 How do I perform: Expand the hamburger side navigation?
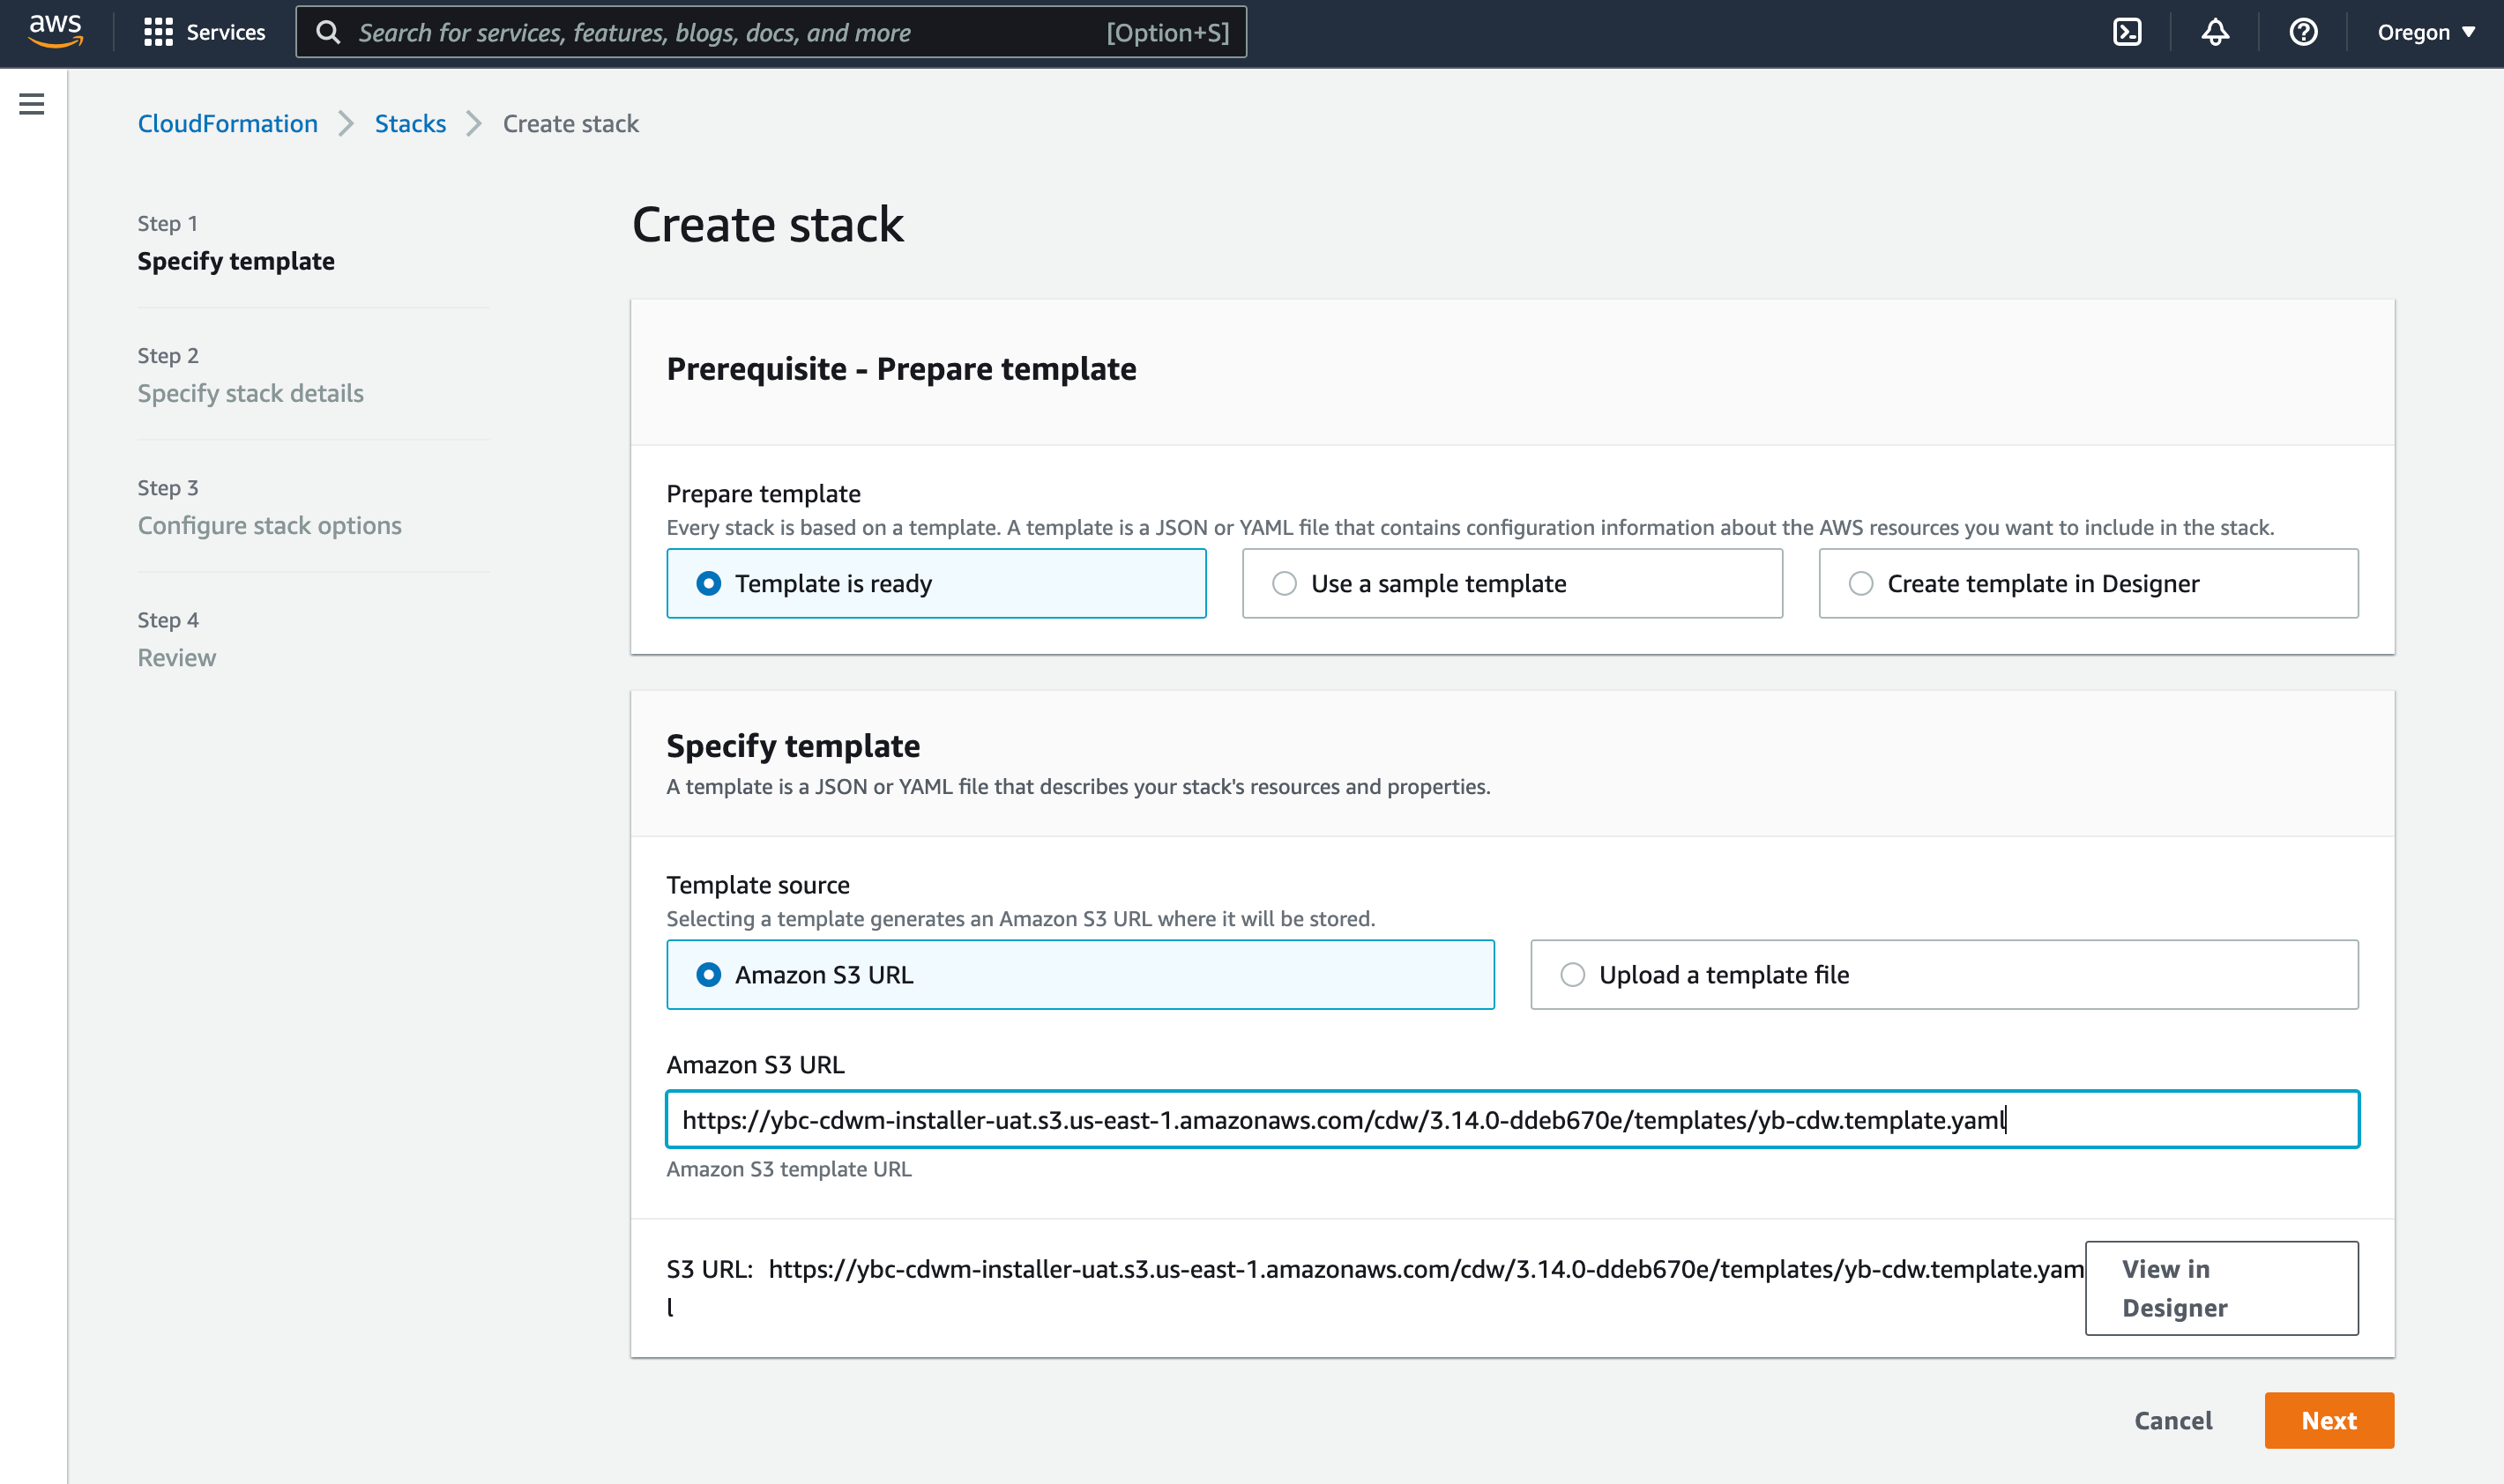(32, 104)
